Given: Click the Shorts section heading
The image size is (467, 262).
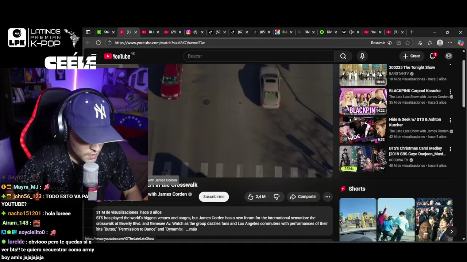Looking at the screenshot, I should pyautogui.click(x=356, y=188).
